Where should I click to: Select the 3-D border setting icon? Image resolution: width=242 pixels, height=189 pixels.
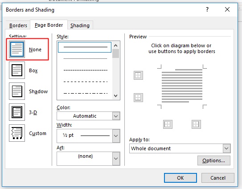tap(17, 112)
